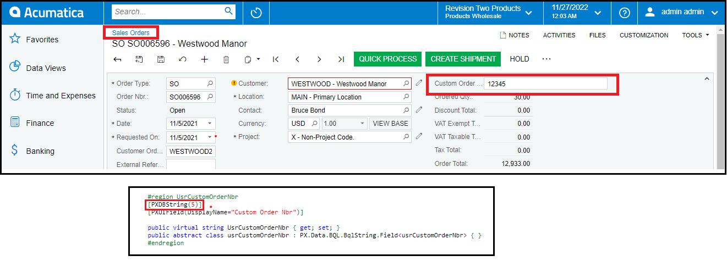This screenshot has height=261, width=727.
Task: Click the Acumatica logo
Action: tap(47, 12)
